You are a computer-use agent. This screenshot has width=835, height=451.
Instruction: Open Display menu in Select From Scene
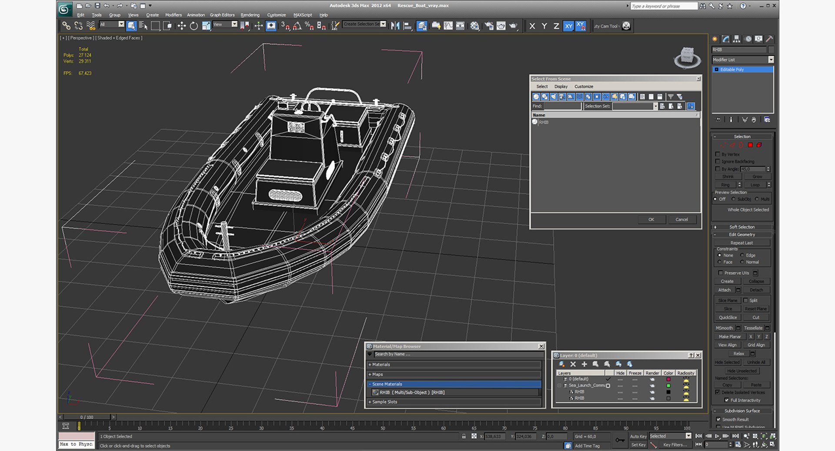point(561,86)
